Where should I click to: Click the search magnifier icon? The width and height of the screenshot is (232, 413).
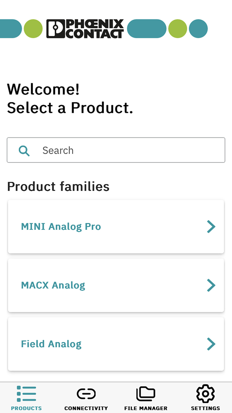pos(24,151)
